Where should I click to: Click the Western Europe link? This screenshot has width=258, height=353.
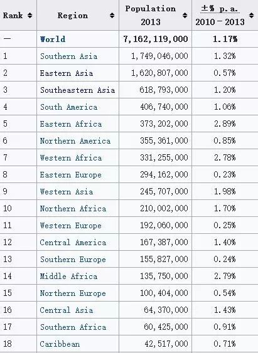pyautogui.click(x=71, y=225)
